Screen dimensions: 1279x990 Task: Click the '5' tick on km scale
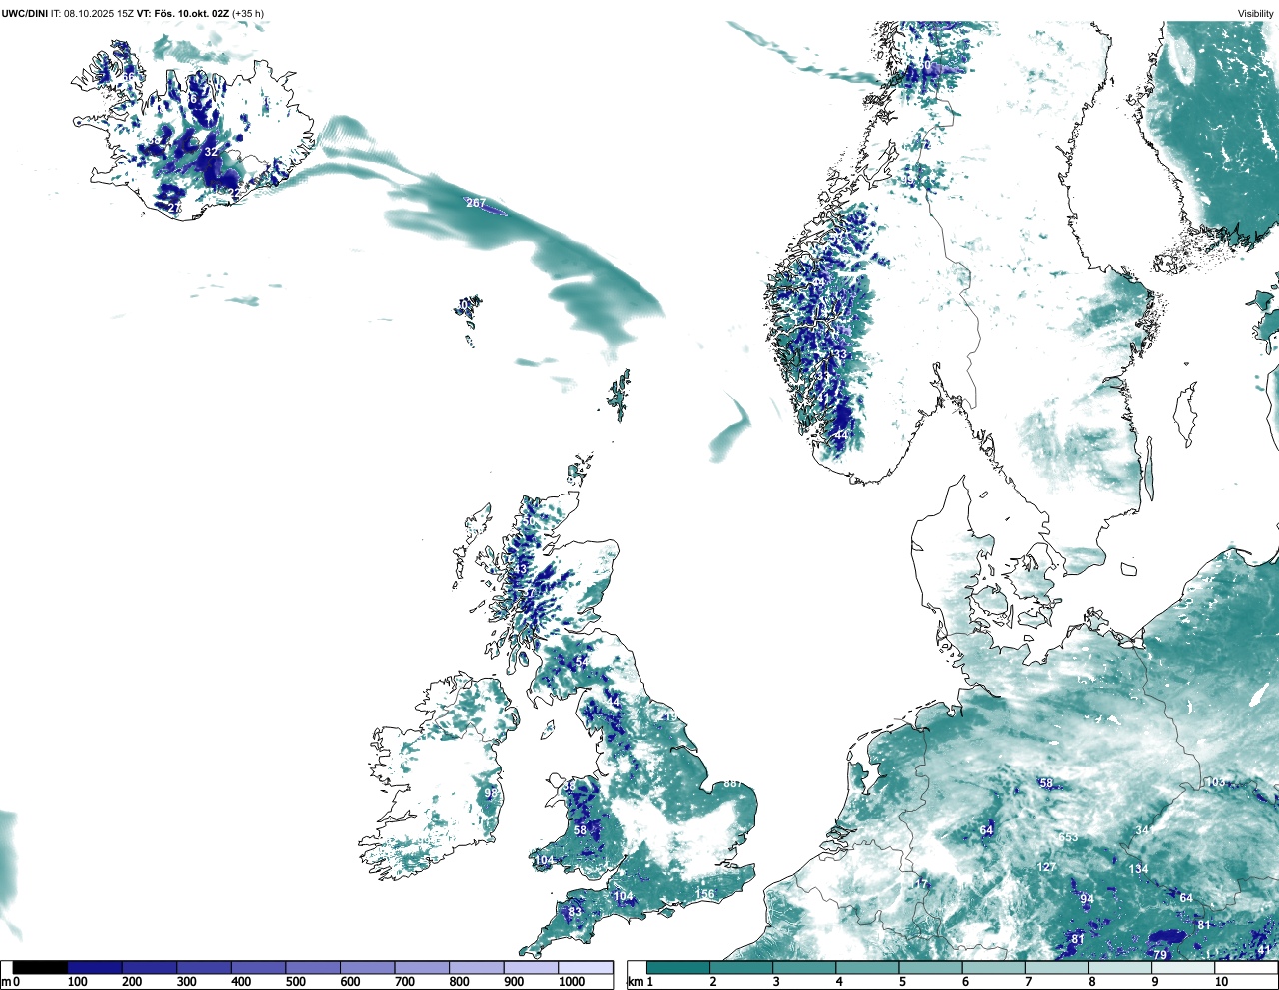(902, 982)
